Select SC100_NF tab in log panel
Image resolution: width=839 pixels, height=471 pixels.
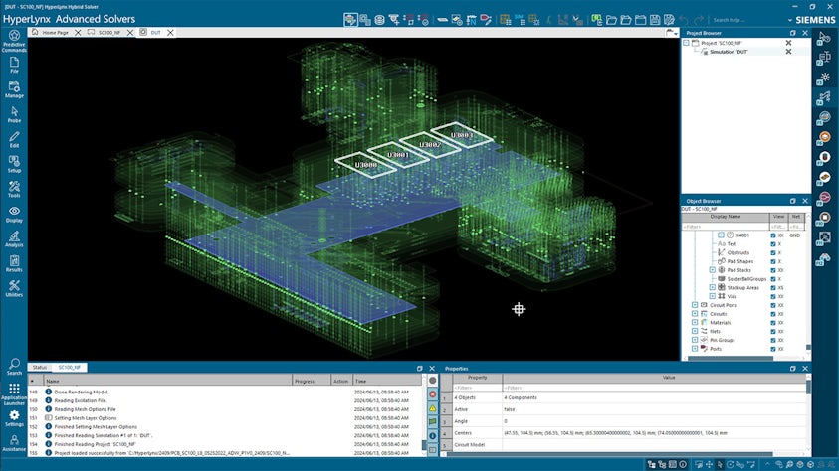[70, 368]
